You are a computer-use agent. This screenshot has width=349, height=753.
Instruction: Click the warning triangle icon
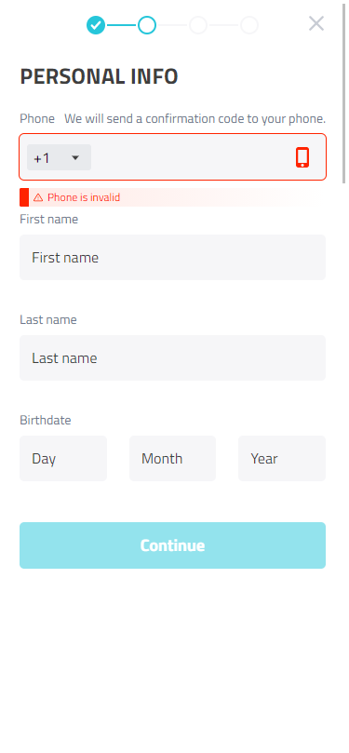[38, 197]
